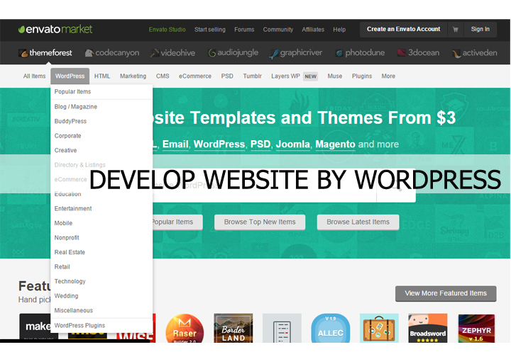Choose Nonprofit in dropdown
The width and height of the screenshot is (511, 364).
pos(101,238)
